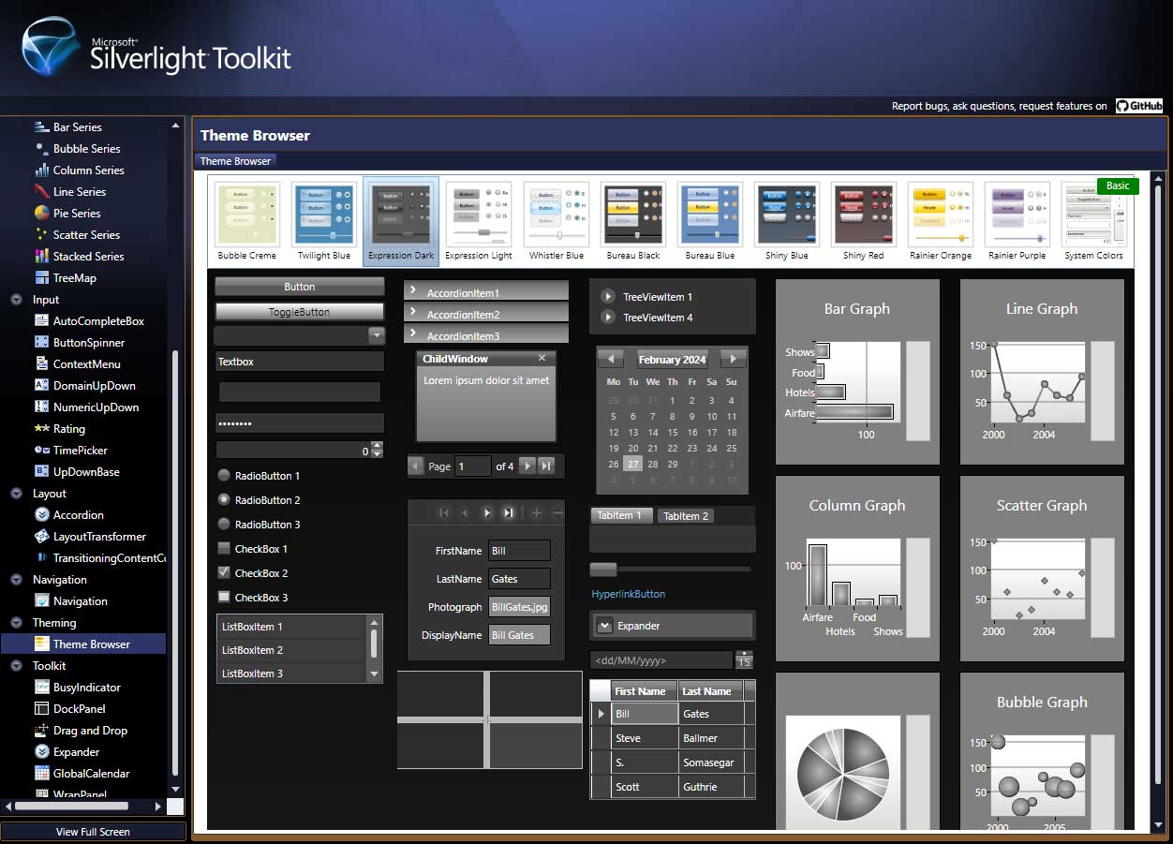Click the Theme Browser tab

click(x=234, y=160)
